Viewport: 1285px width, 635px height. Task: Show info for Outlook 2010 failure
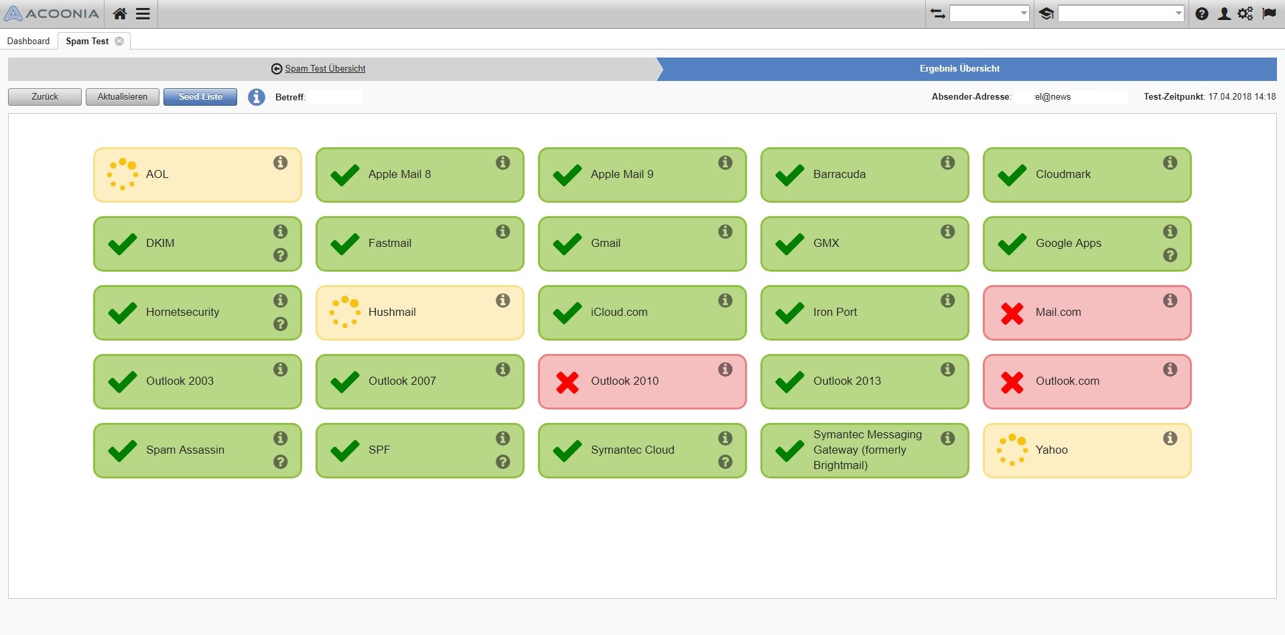click(726, 369)
